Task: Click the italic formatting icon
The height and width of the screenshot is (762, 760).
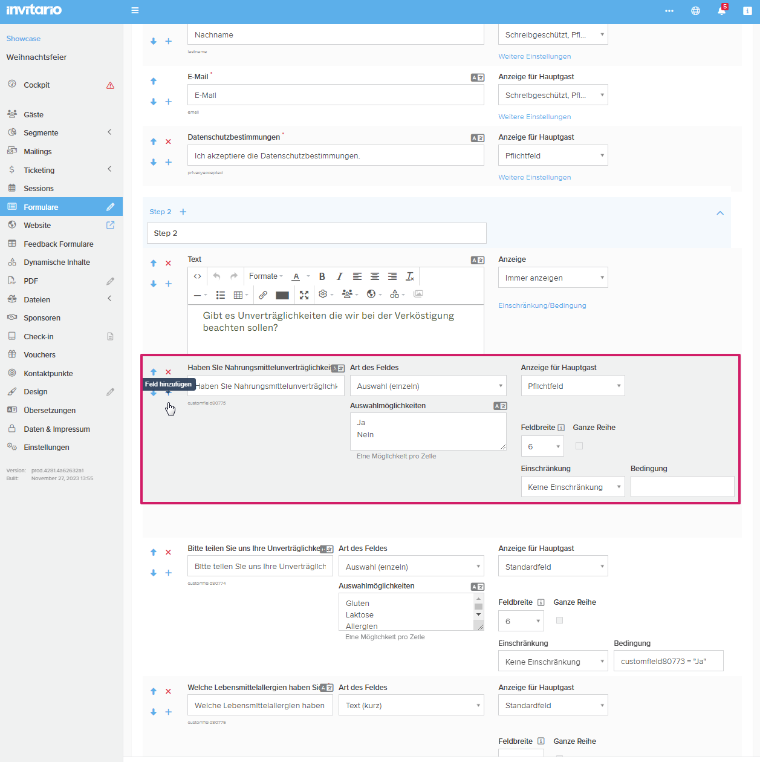Action: point(339,276)
